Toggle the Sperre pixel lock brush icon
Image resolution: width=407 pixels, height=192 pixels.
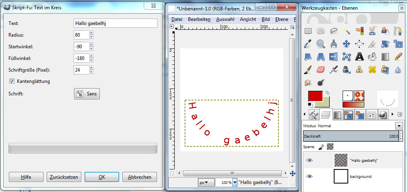321,147
